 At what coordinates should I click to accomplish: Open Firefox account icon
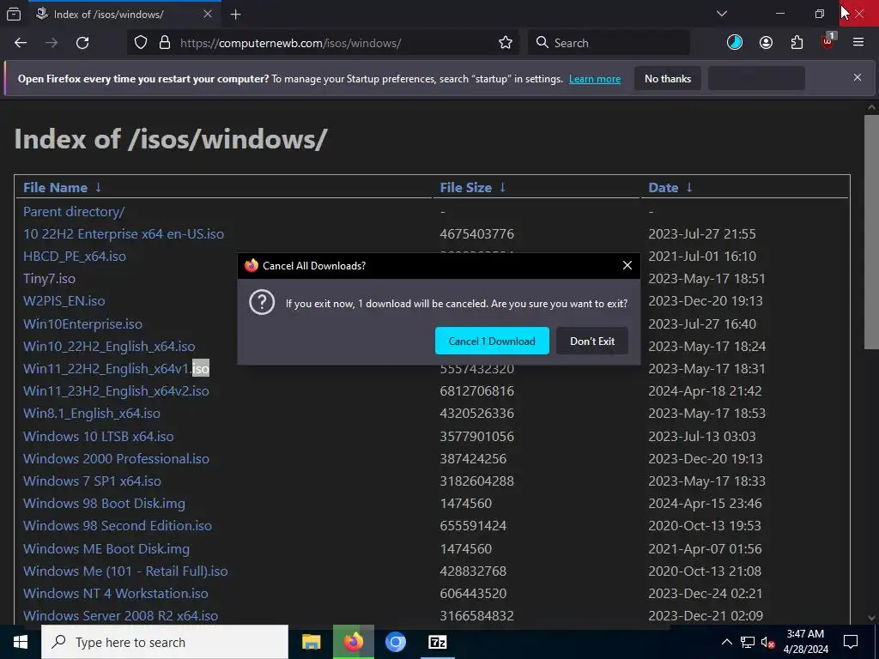[766, 43]
